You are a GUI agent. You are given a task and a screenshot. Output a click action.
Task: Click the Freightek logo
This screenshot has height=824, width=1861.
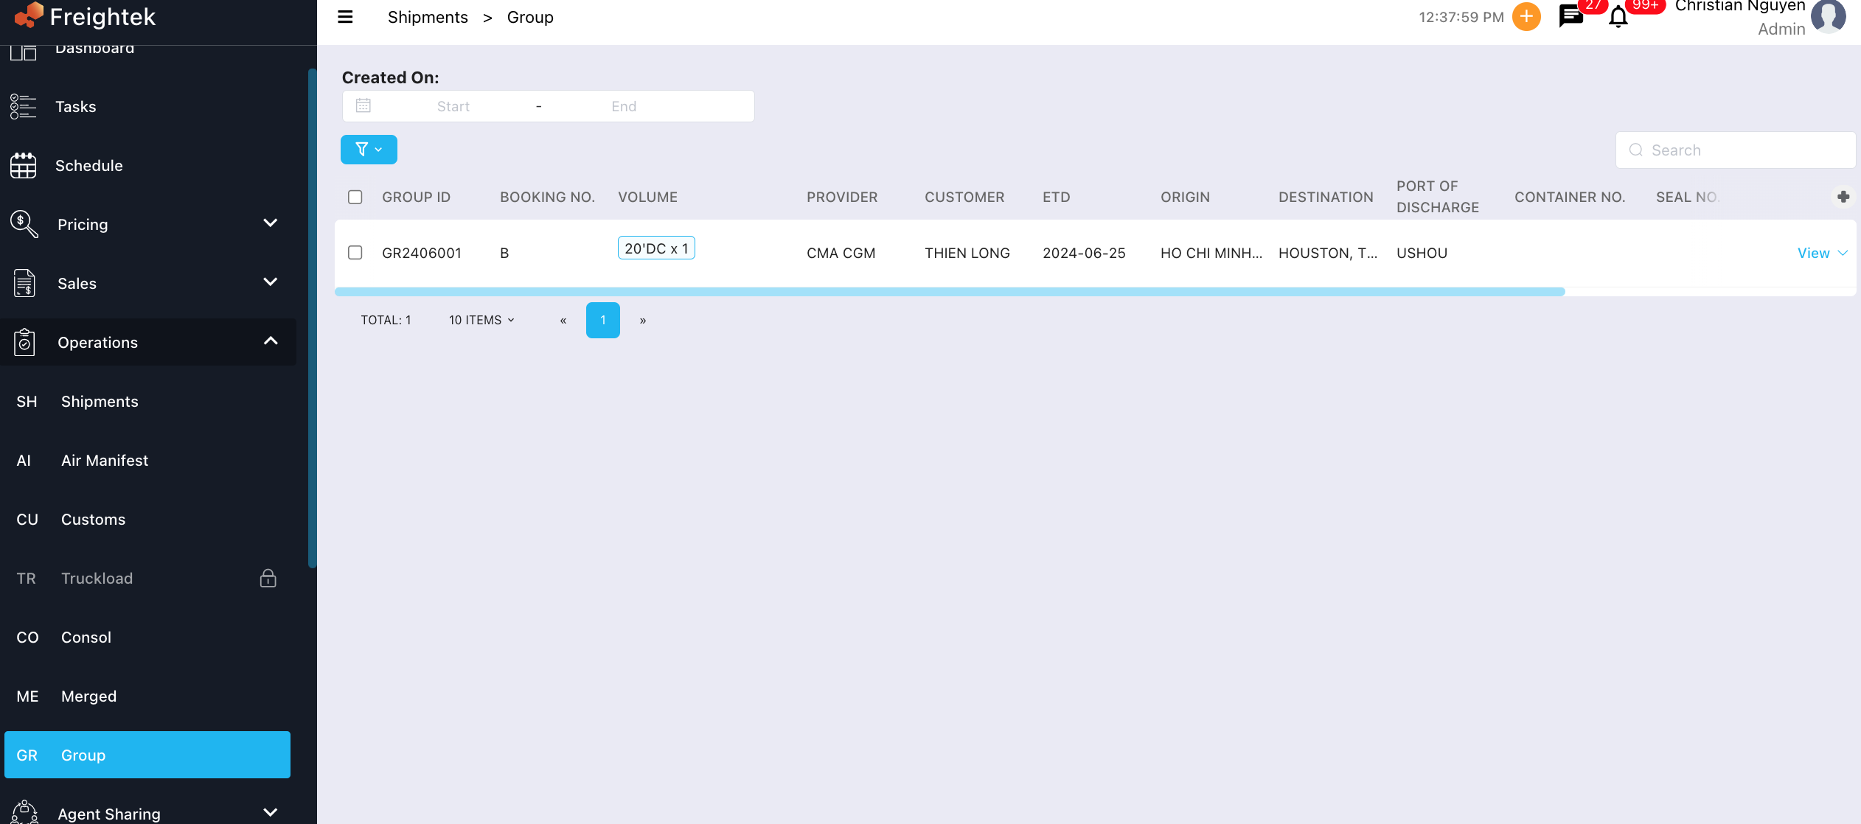coord(86,16)
